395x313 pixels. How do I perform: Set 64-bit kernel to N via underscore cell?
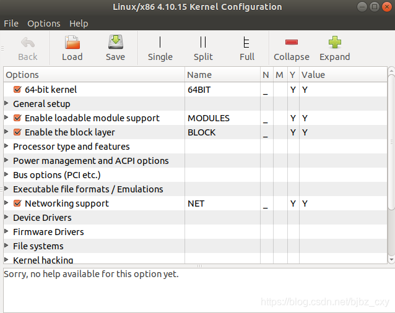(267, 90)
